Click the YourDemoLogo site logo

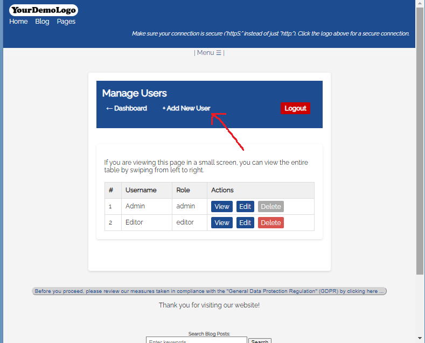pos(44,10)
